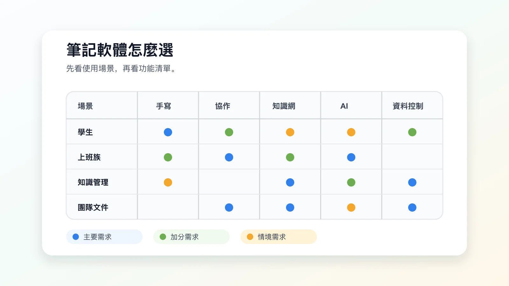The image size is (509, 286).
Task: Select the 學生 row label
Action: pyautogui.click(x=85, y=132)
